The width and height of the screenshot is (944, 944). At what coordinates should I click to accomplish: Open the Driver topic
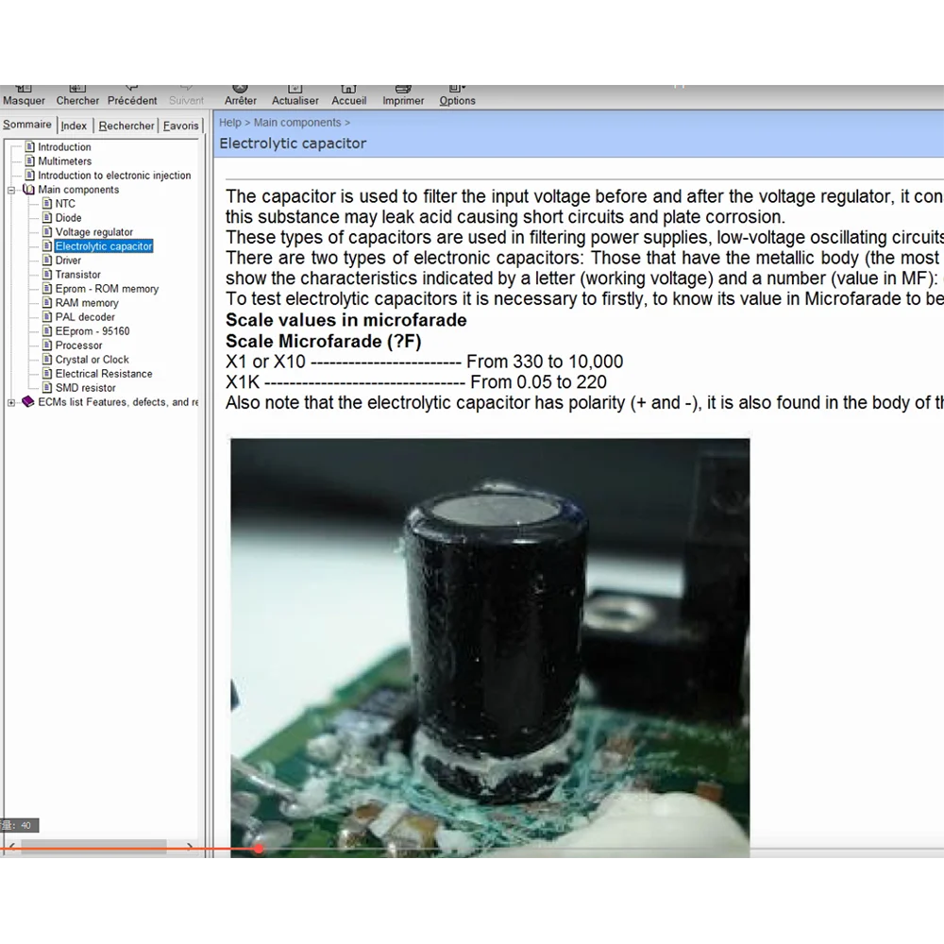pyautogui.click(x=68, y=261)
